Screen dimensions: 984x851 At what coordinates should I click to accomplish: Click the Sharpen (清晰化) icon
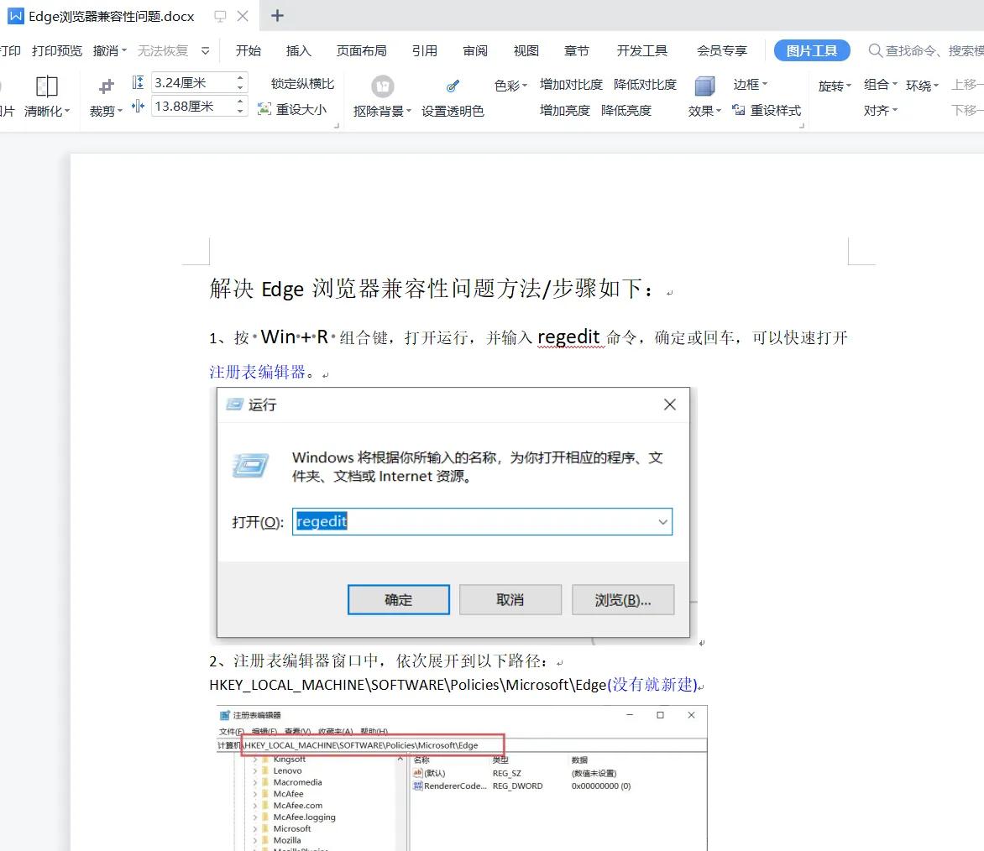coord(47,86)
